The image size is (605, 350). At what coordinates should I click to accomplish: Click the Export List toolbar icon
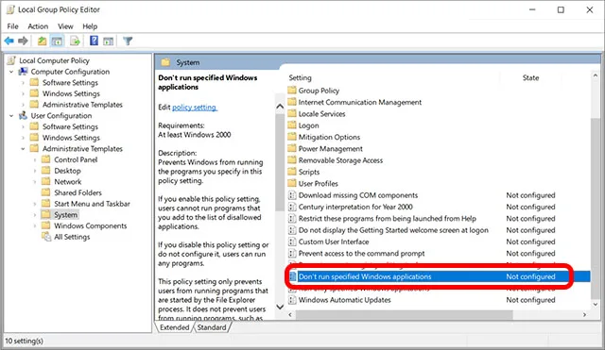coord(75,41)
